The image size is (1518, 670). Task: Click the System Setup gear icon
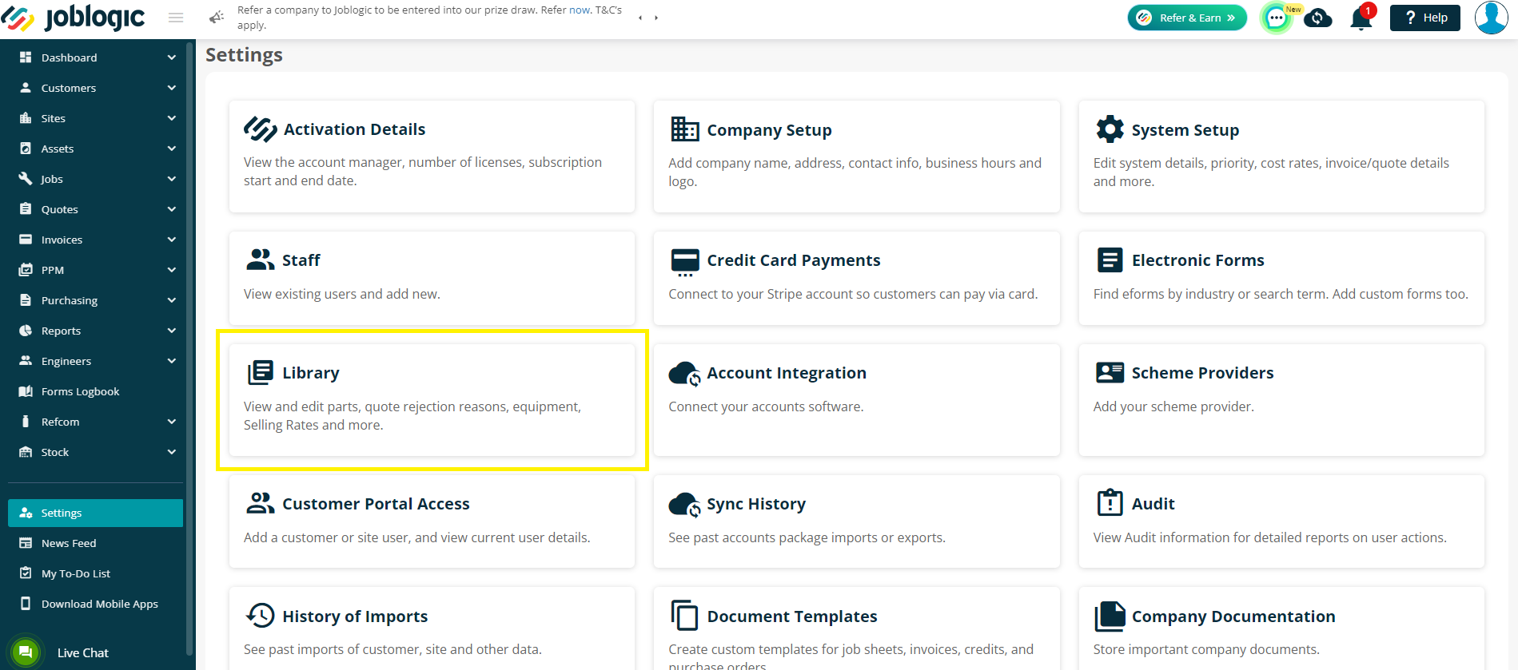[1110, 129]
